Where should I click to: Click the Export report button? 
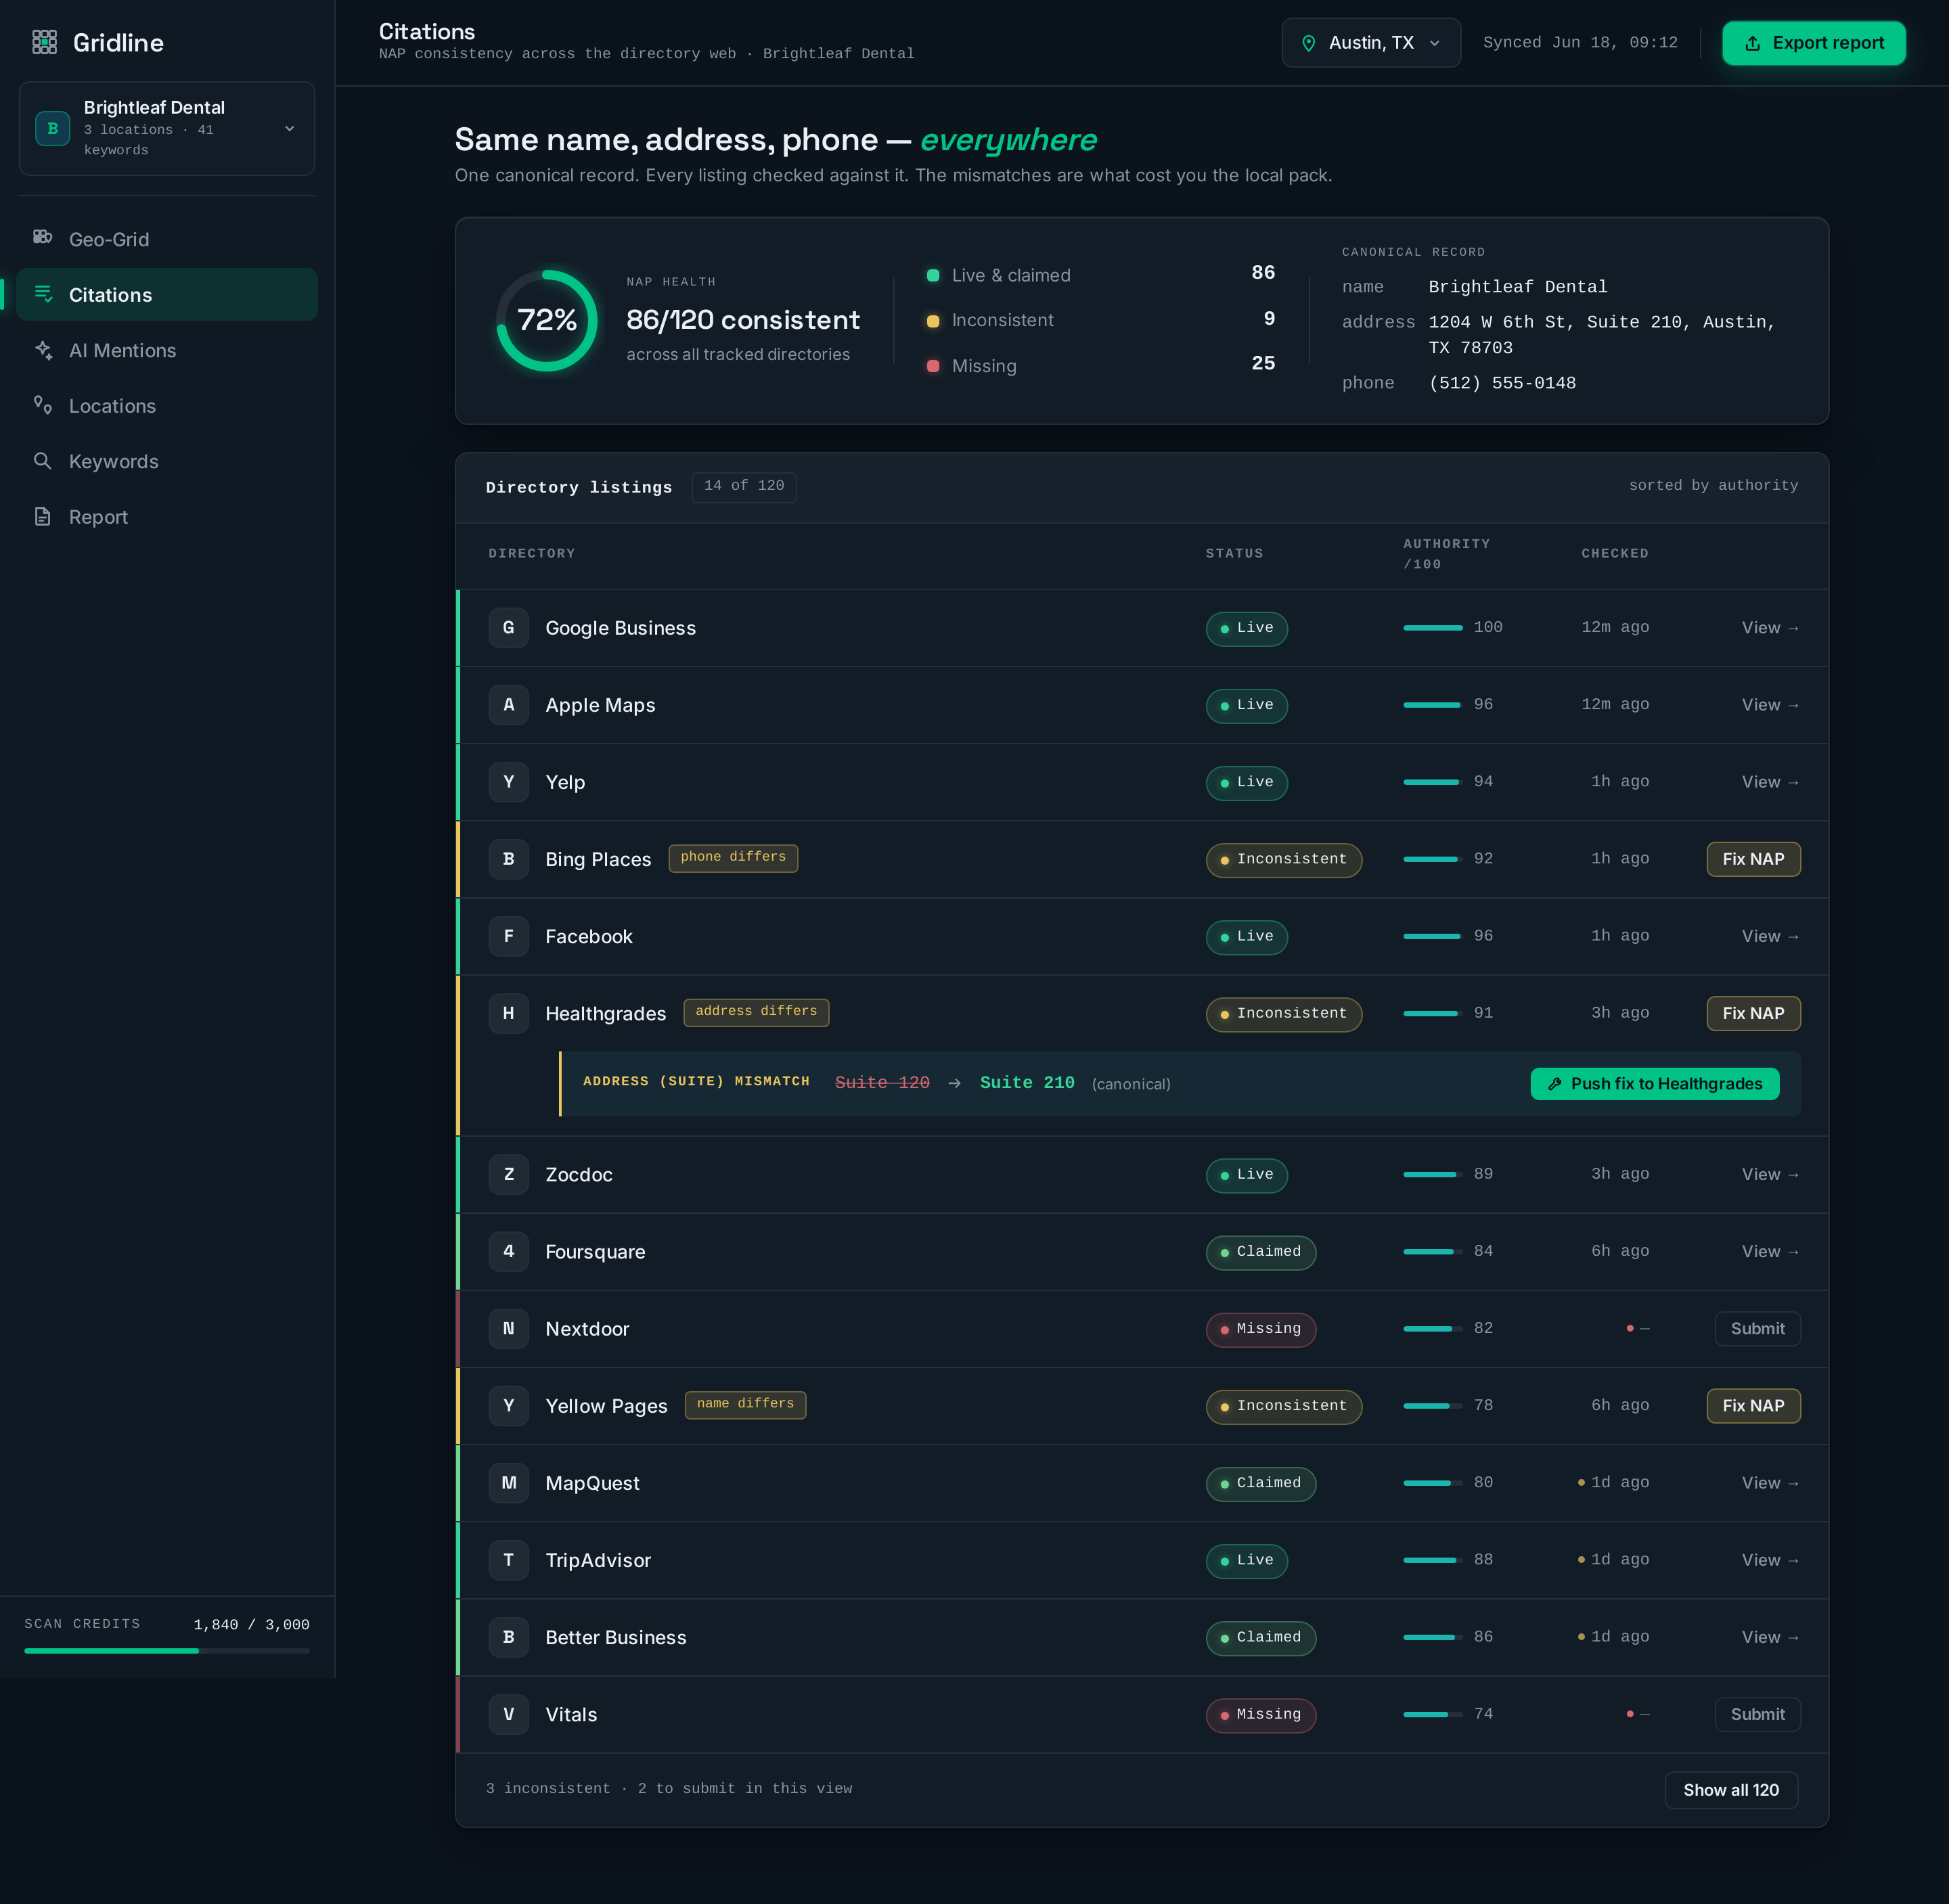pyautogui.click(x=1813, y=43)
